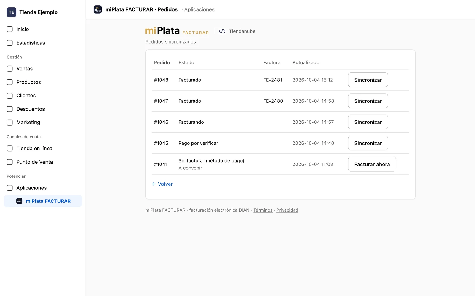Click the miPlata app icon in sidebar
475x296 pixels.
(x=19, y=201)
